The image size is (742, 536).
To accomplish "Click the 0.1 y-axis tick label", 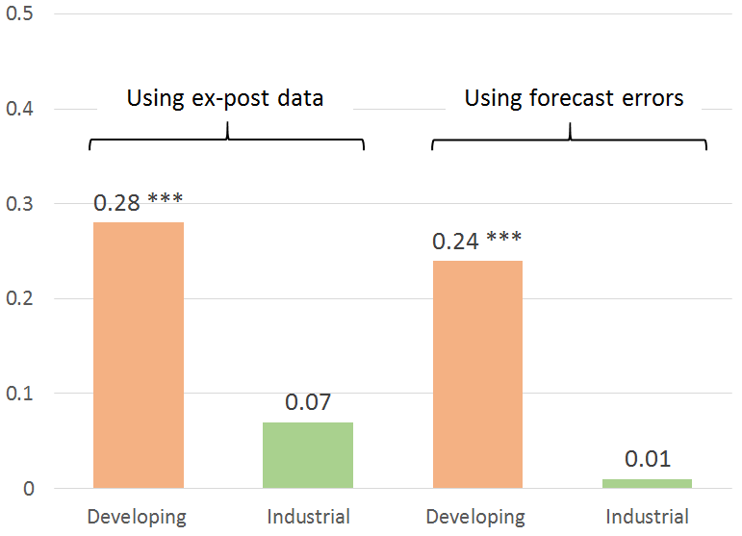I will (x=19, y=394).
